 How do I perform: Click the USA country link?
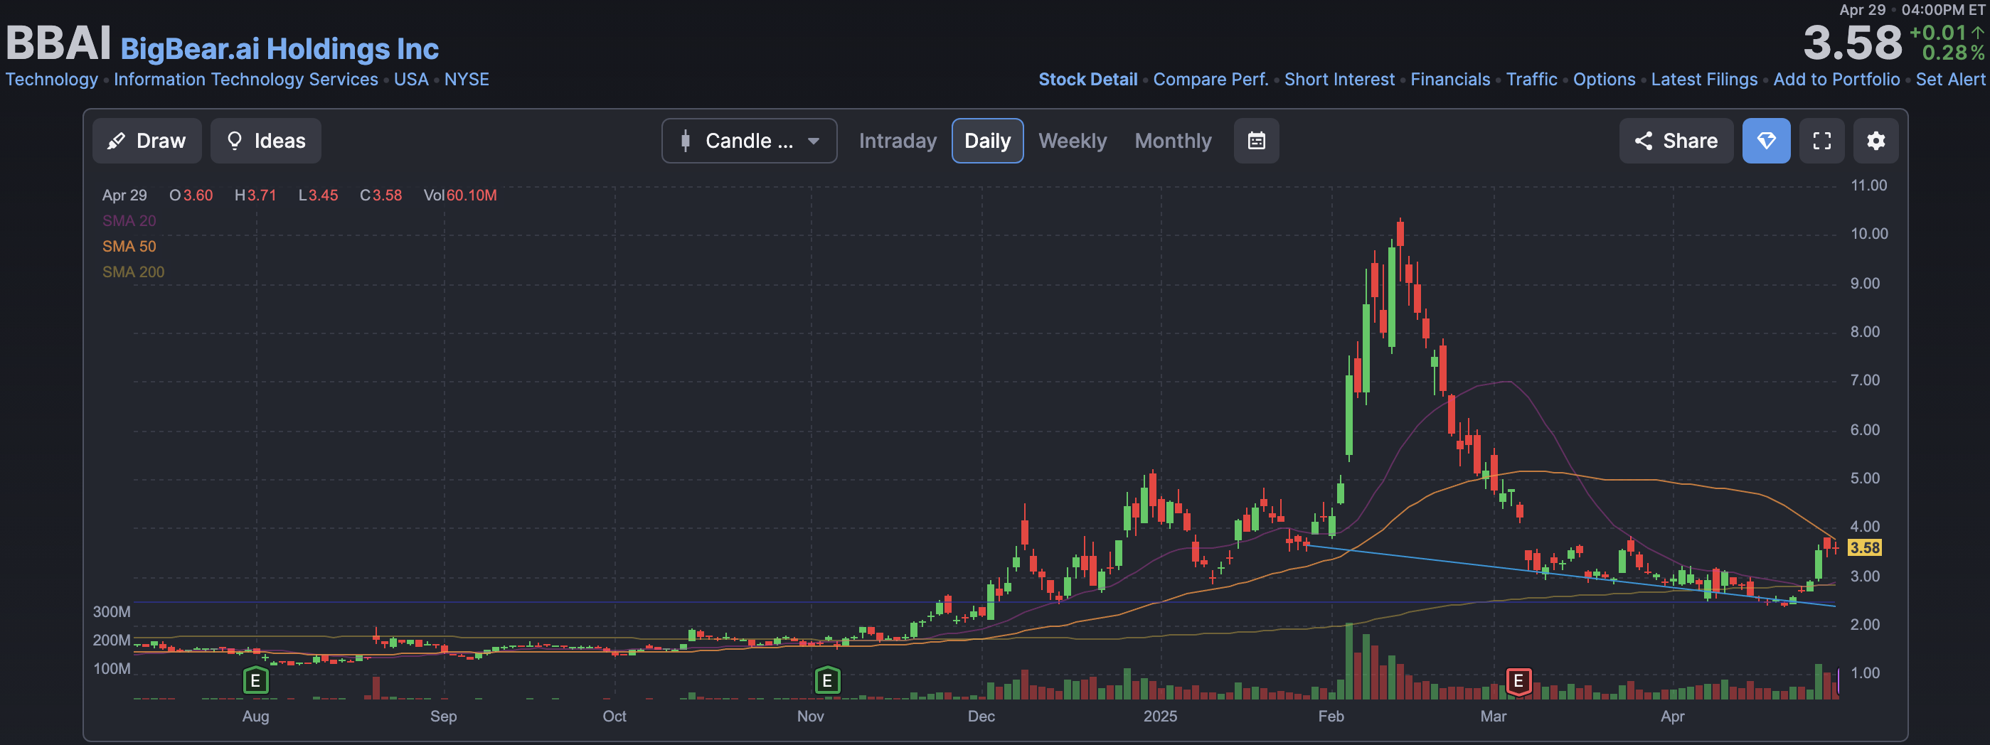[x=411, y=80]
